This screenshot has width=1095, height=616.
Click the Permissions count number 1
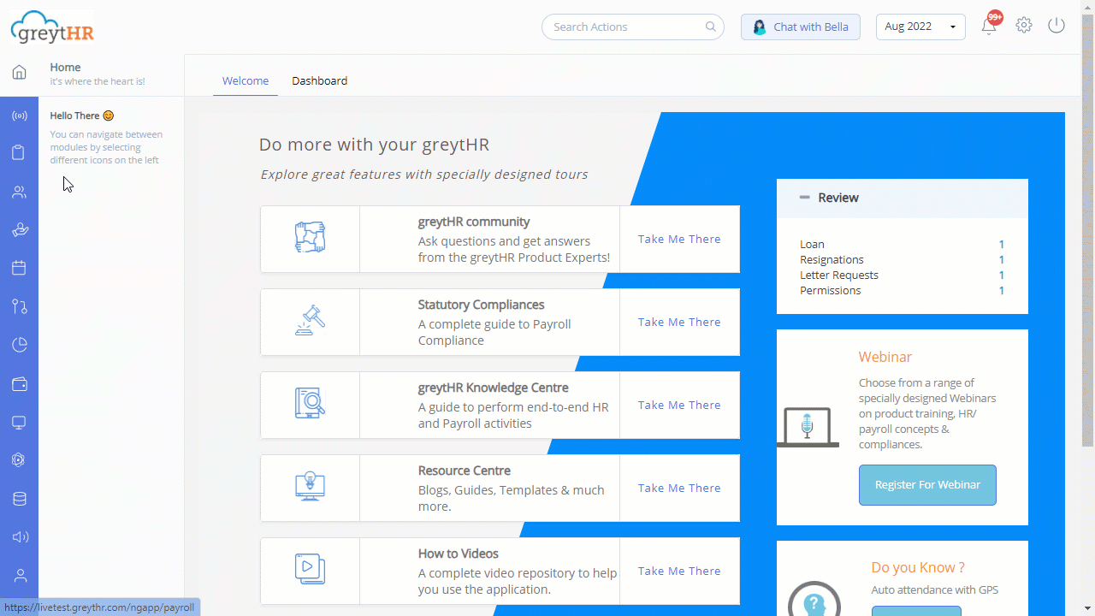(x=1002, y=290)
